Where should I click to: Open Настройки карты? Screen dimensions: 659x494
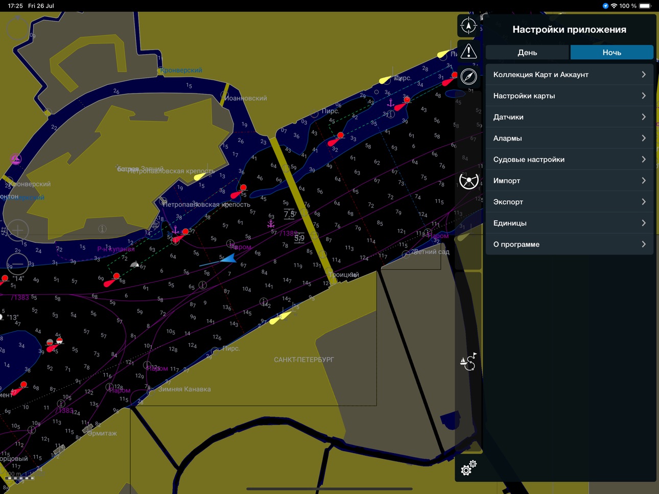click(570, 96)
